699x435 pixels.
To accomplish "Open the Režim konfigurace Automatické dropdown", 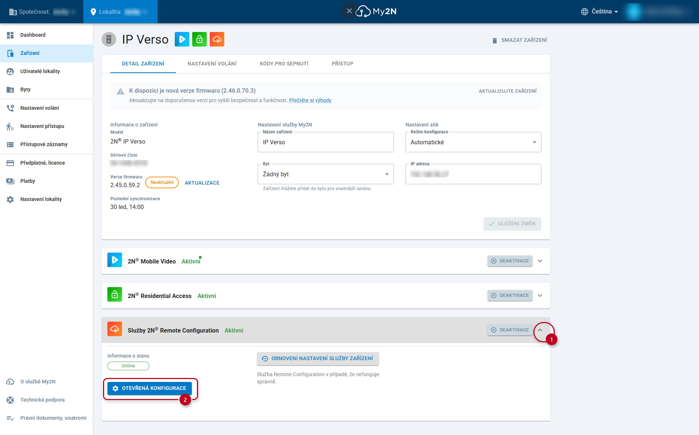I will [473, 142].
